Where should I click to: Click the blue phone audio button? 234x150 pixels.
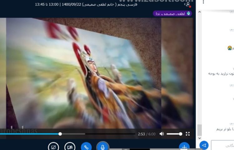coord(86,147)
